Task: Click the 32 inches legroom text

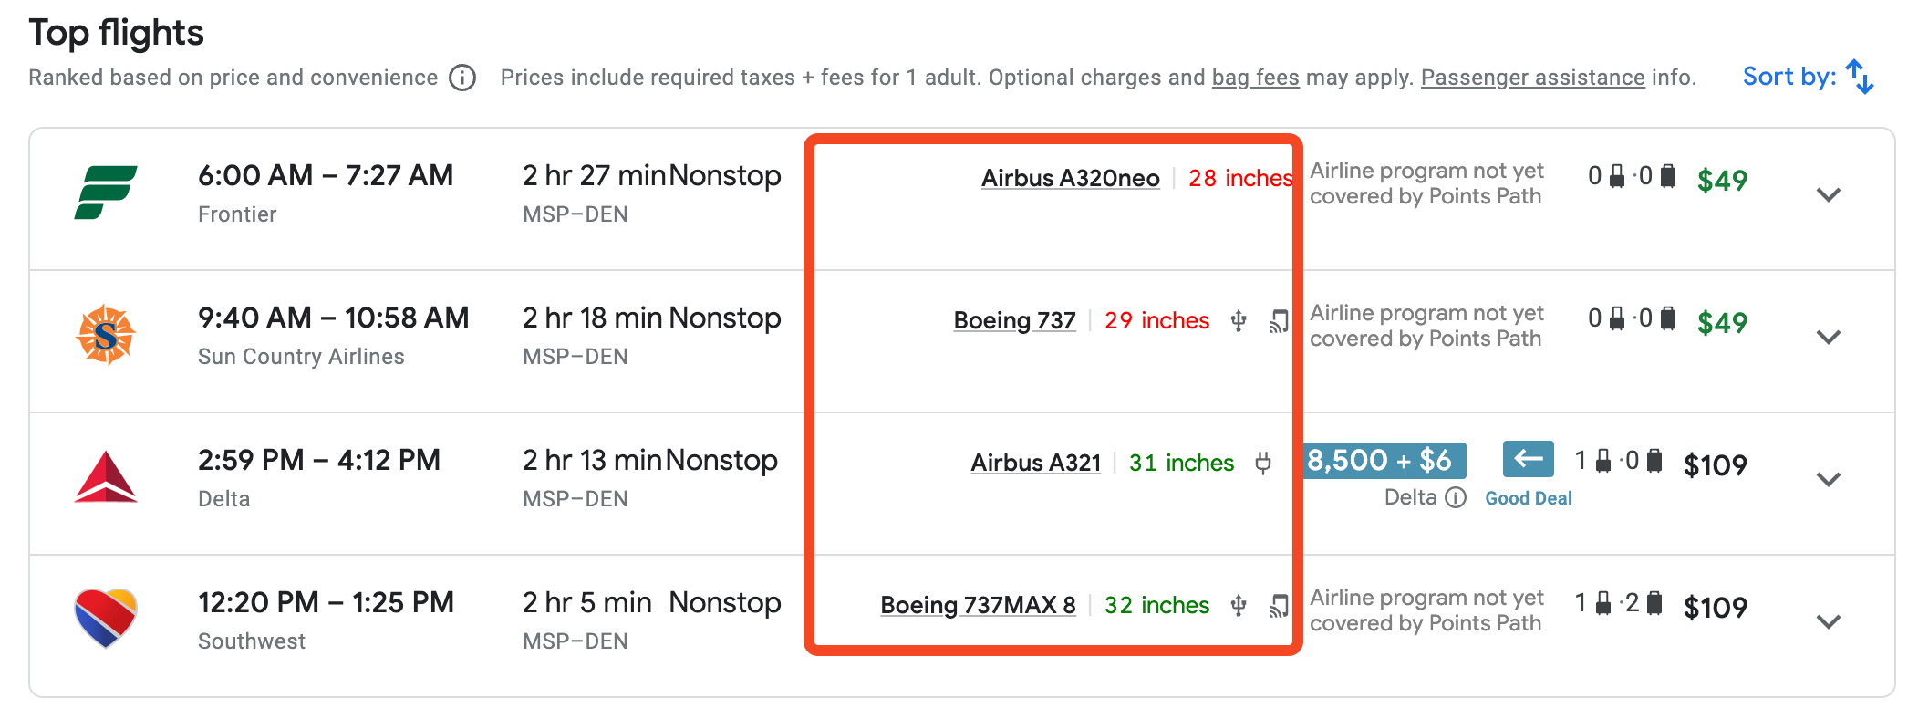Action: pos(1156,605)
